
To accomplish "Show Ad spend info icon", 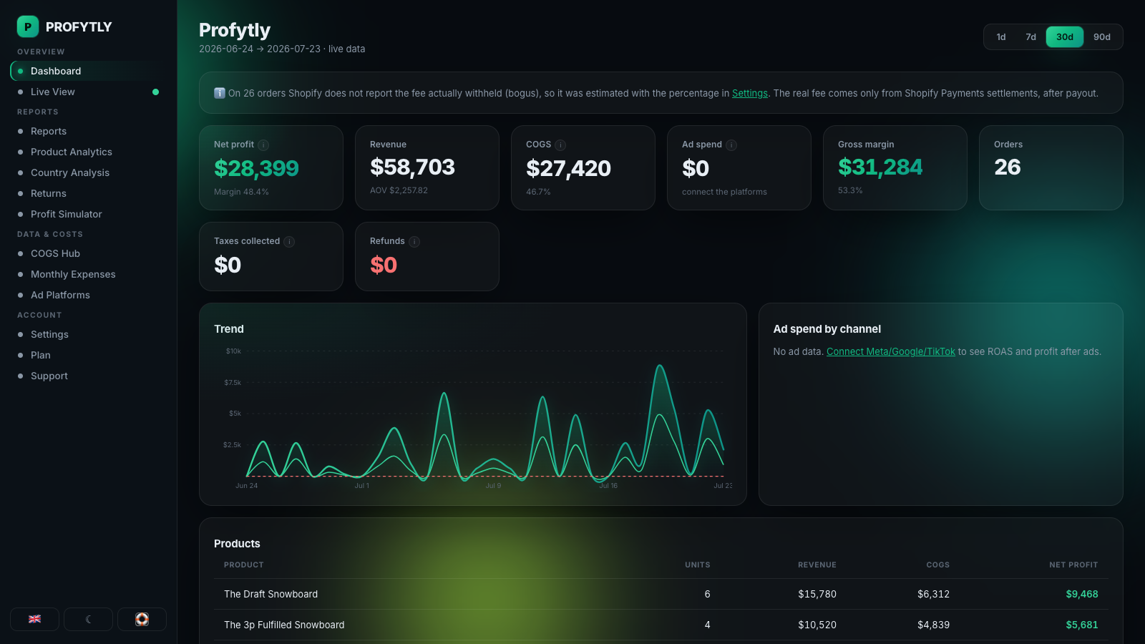I will 731,145.
